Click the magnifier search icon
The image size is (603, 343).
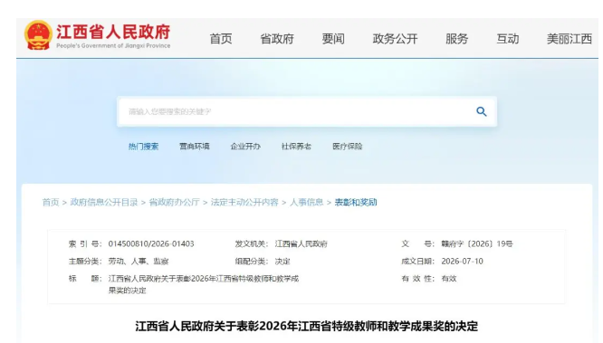tap(481, 111)
